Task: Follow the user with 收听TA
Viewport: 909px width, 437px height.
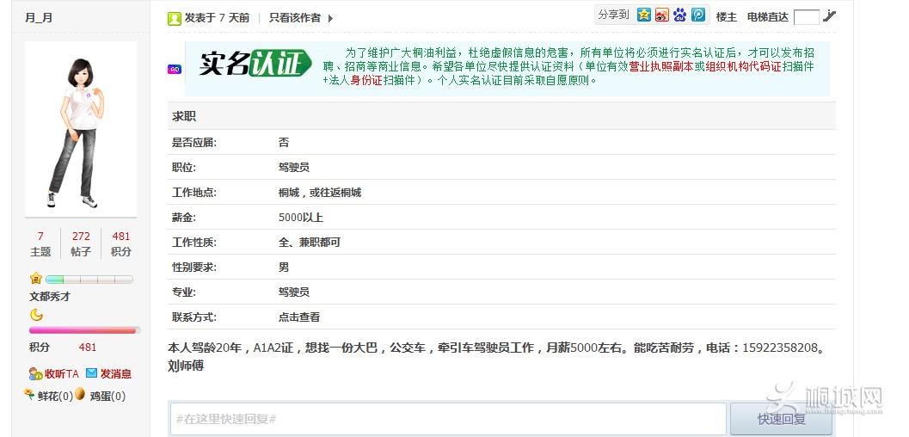Action: pyautogui.click(x=53, y=373)
